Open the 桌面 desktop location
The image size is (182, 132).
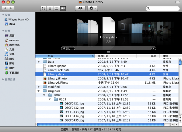tap(9, 35)
